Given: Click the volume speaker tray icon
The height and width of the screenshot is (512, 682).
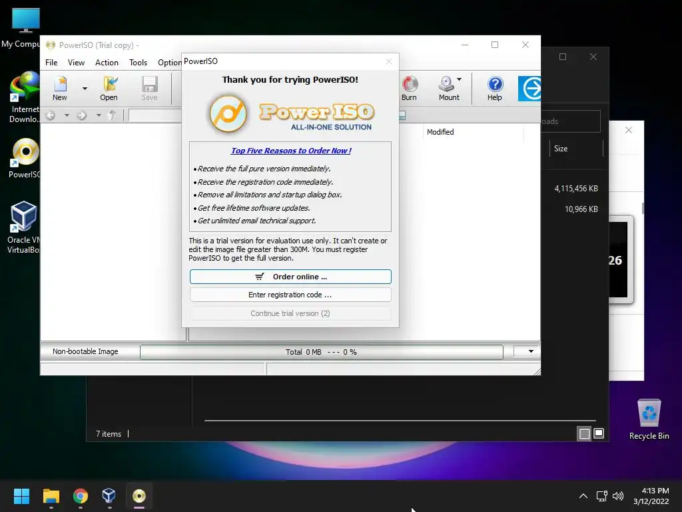Looking at the screenshot, I should 617,496.
